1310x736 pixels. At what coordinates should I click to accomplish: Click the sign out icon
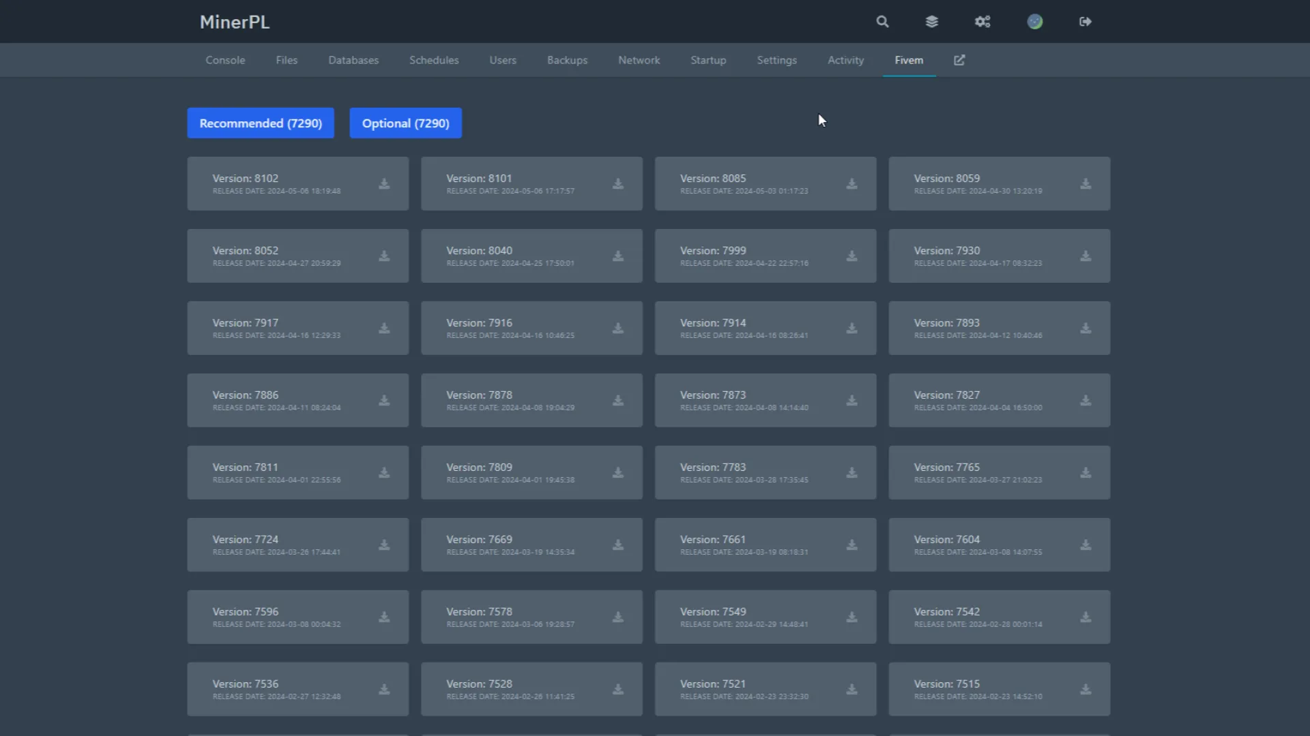tap(1086, 22)
